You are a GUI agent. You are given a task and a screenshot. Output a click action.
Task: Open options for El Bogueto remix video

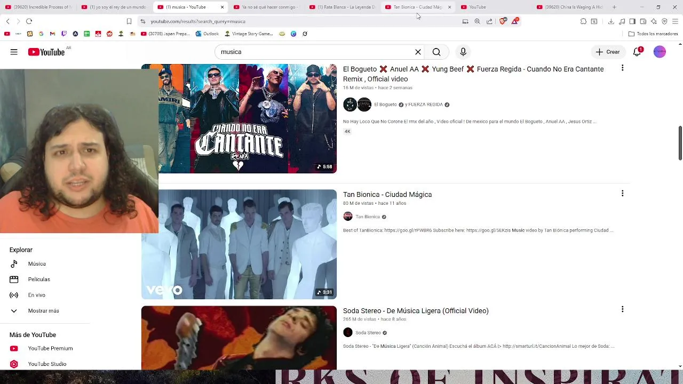pos(622,68)
